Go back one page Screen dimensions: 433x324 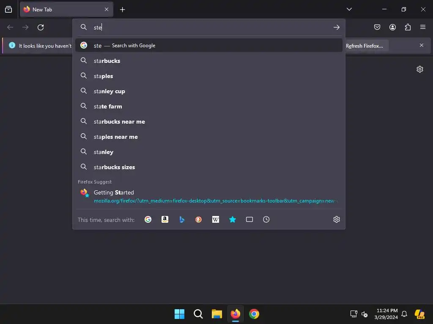(x=10, y=27)
